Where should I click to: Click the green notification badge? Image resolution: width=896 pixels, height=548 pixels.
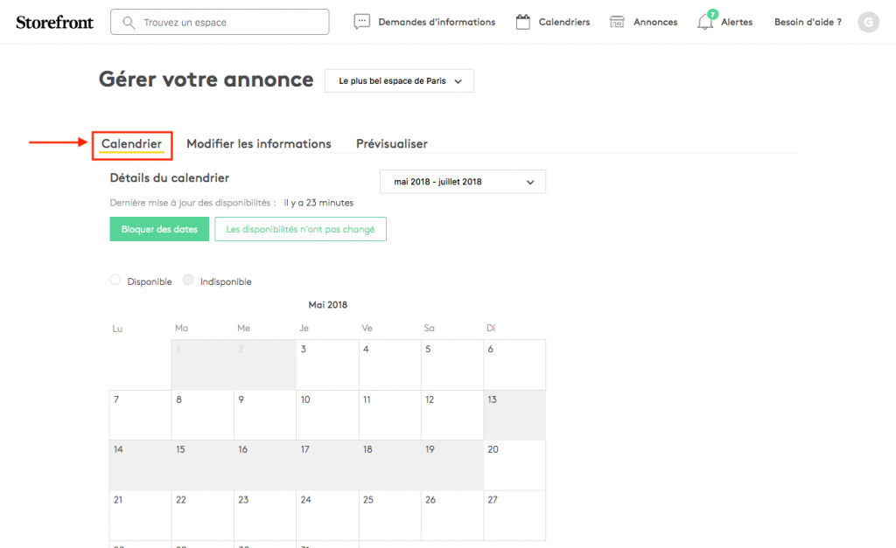712,14
